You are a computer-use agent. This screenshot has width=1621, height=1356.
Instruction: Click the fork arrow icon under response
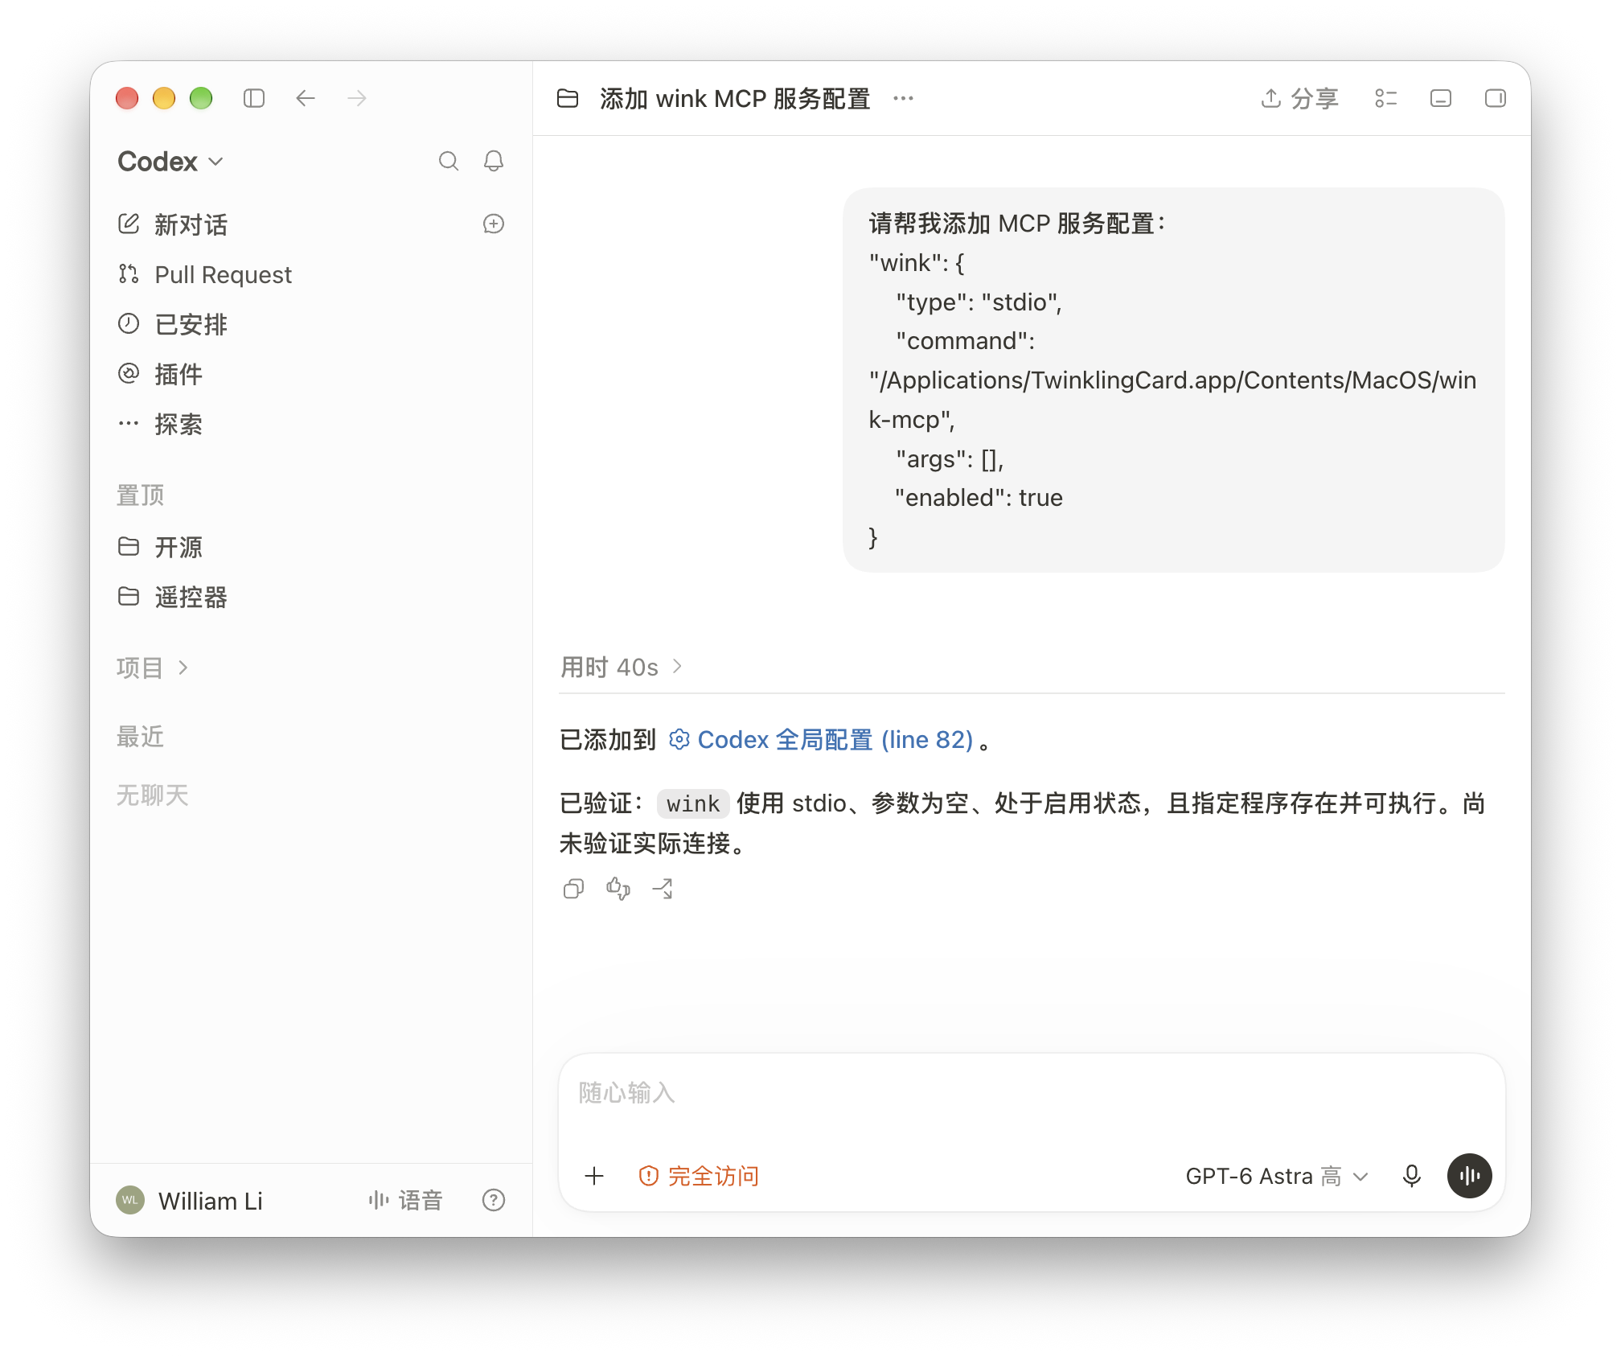tap(663, 889)
